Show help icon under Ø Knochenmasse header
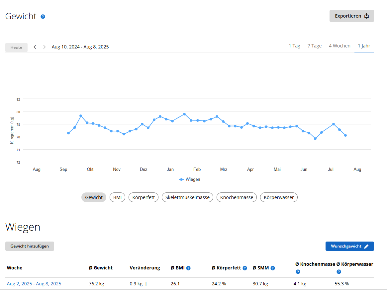The image size is (387, 290). (298, 272)
